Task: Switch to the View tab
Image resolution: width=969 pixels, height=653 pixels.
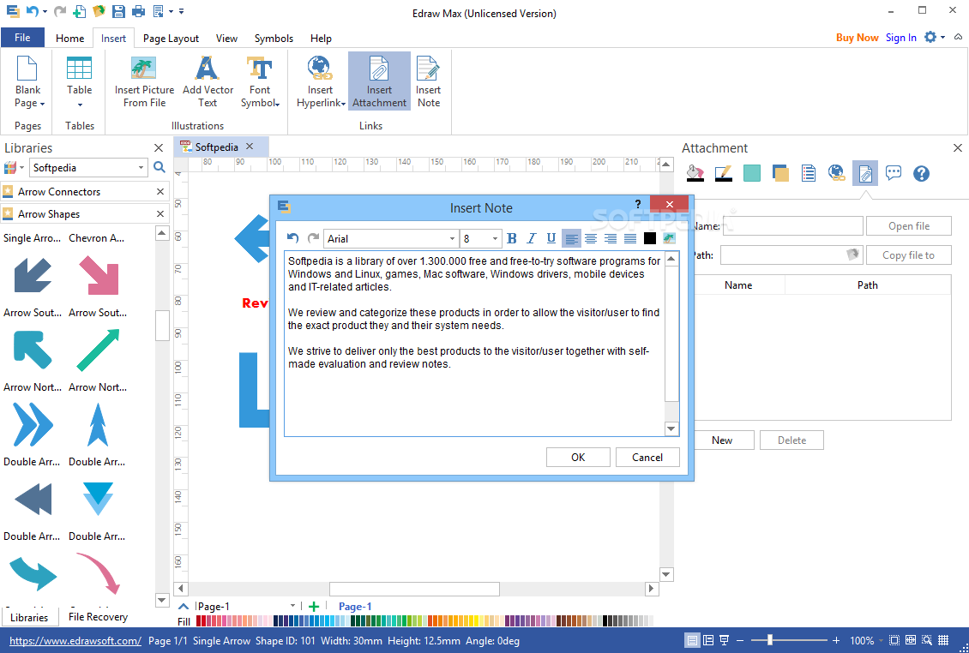Action: pyautogui.click(x=226, y=39)
